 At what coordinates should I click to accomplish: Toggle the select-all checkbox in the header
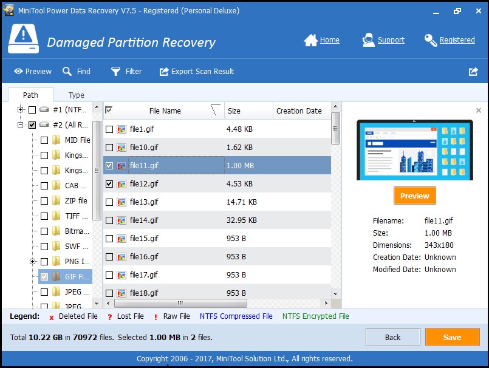pyautogui.click(x=109, y=111)
